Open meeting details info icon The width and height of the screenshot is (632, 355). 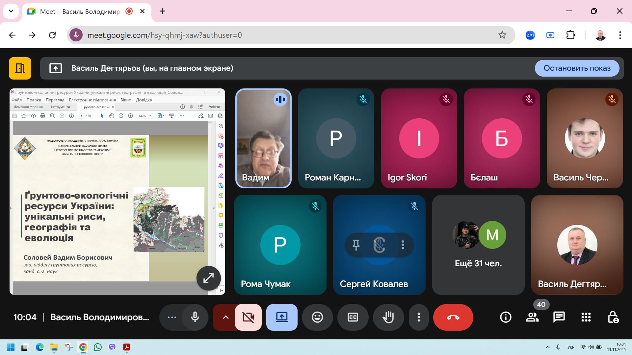(x=506, y=317)
